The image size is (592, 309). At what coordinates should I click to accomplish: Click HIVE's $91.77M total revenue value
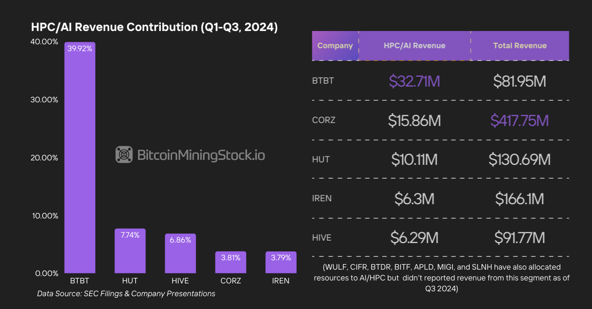pyautogui.click(x=519, y=238)
